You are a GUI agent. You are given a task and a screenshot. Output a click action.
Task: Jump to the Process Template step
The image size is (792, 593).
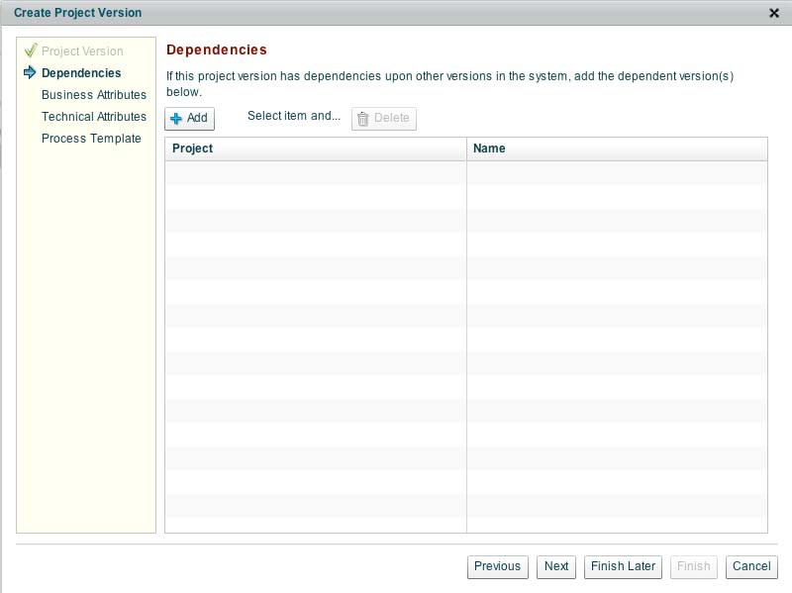pyautogui.click(x=91, y=139)
